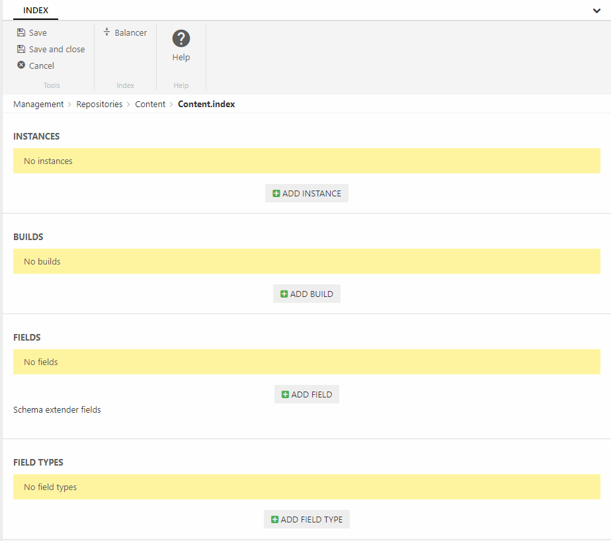Image resolution: width=611 pixels, height=541 pixels.
Task: Open Help via question mark icon
Action: pos(181,39)
